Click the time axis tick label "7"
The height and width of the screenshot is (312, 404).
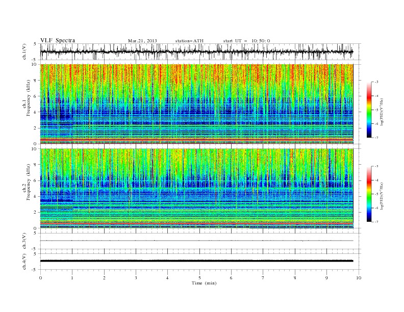pyautogui.click(x=263, y=278)
